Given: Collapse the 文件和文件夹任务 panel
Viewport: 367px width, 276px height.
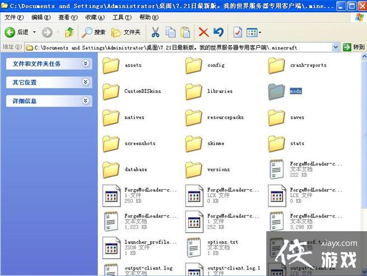Looking at the screenshot, I should [x=85, y=64].
